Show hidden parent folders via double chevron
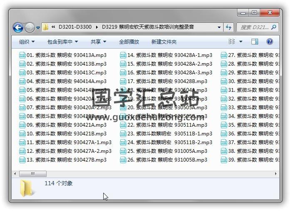The width and height of the screenshot is (291, 211). [x=53, y=27]
